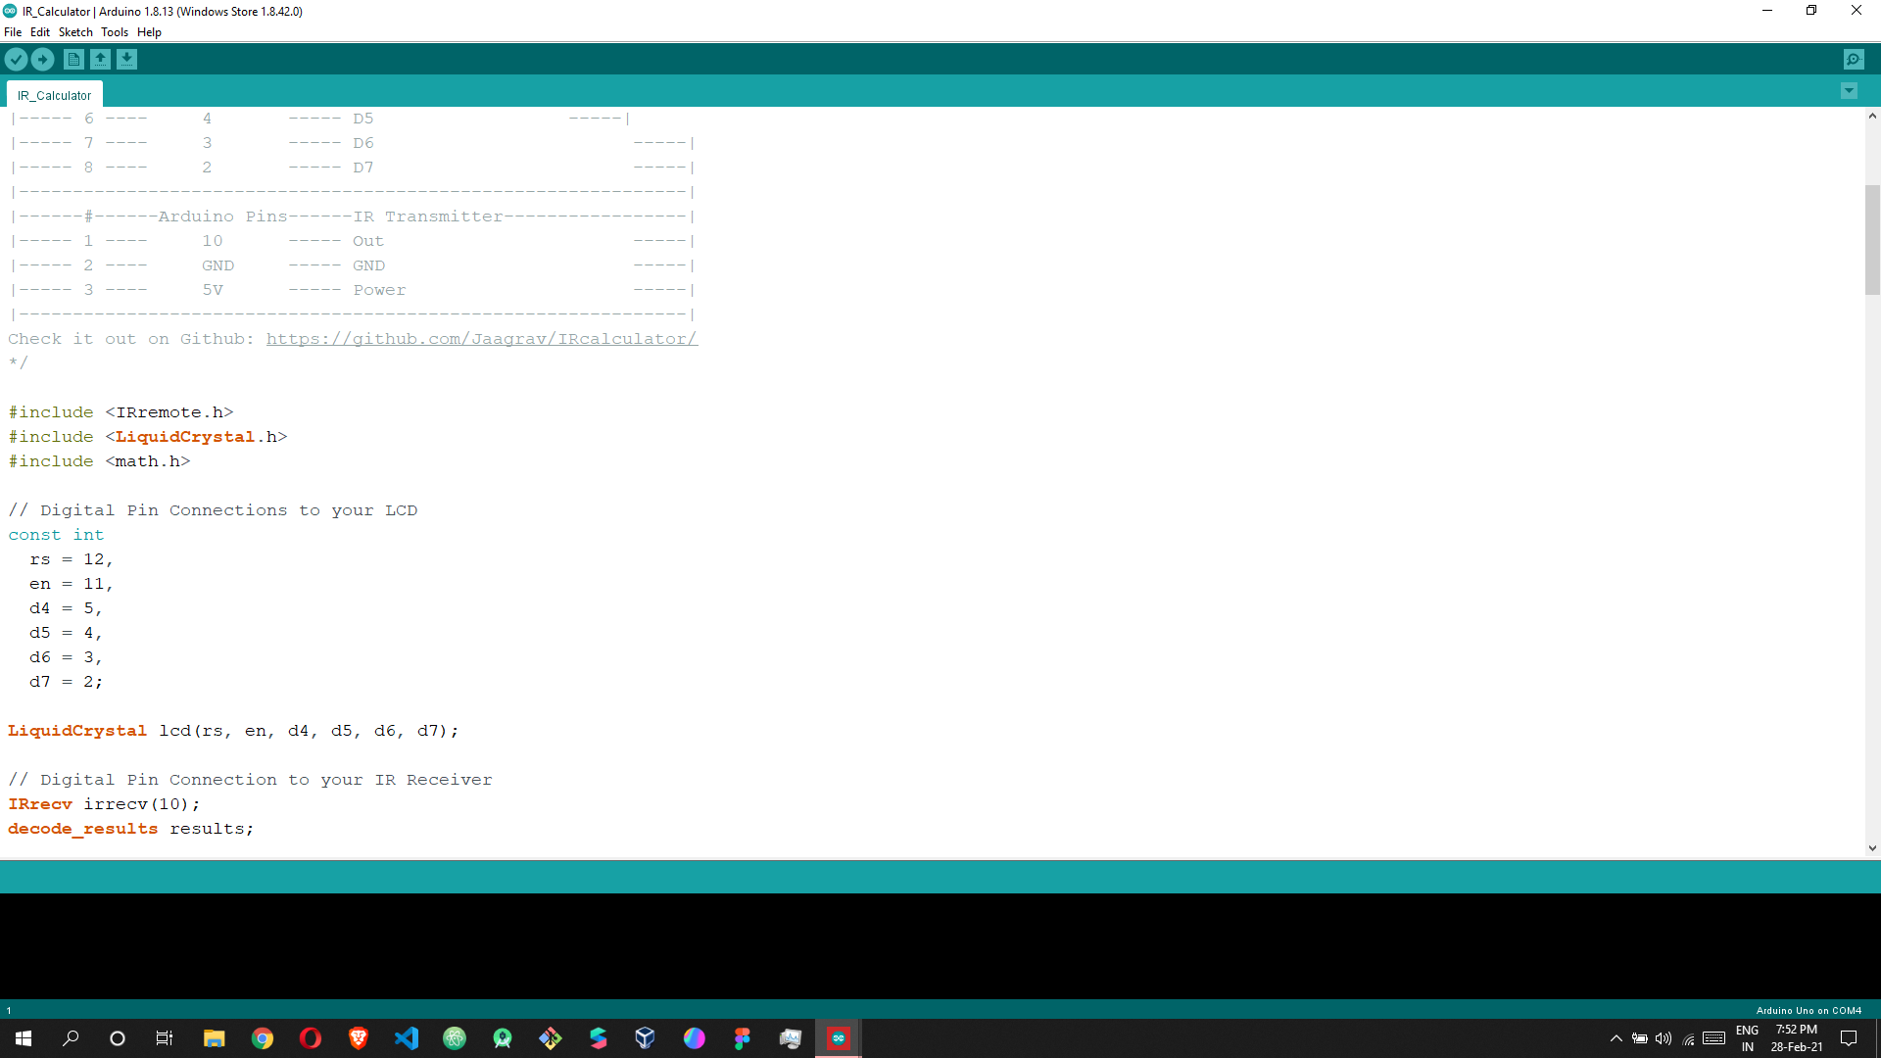Expand hidden icons in the system tray
1881x1058 pixels.
point(1615,1039)
